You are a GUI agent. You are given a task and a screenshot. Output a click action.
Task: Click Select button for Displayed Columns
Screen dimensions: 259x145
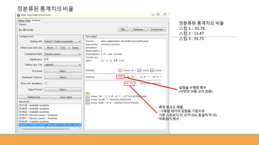click(63, 77)
